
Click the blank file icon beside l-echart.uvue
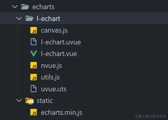[34, 42]
